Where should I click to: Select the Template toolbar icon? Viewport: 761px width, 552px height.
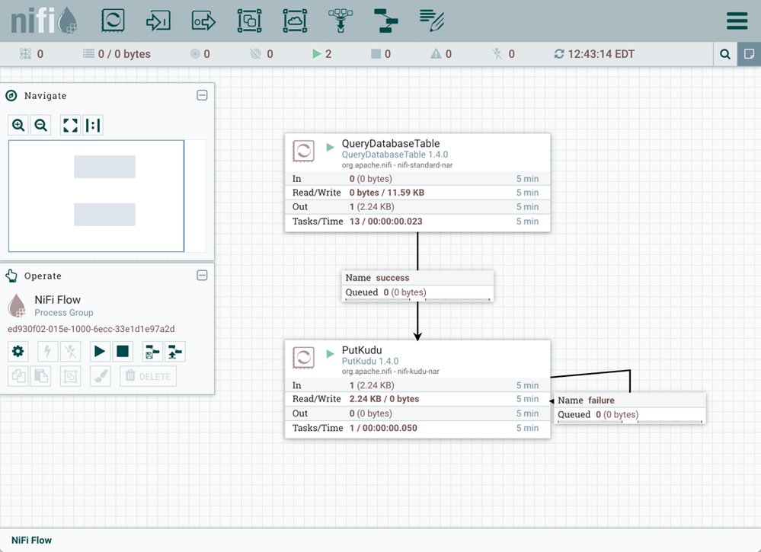pos(386,21)
